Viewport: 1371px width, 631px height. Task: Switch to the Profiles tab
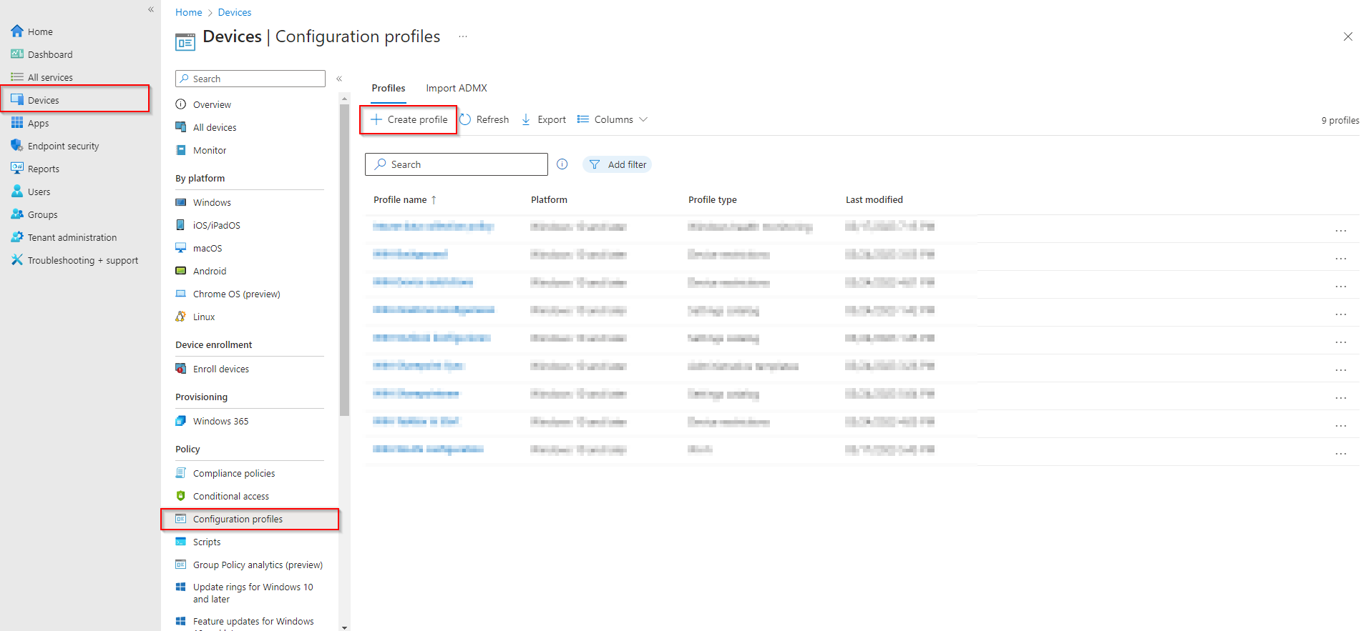pyautogui.click(x=389, y=88)
